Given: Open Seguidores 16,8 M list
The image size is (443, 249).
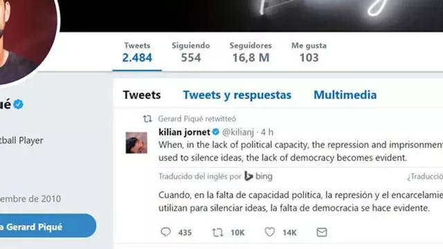Looking at the screenshot, I should 251,53.
